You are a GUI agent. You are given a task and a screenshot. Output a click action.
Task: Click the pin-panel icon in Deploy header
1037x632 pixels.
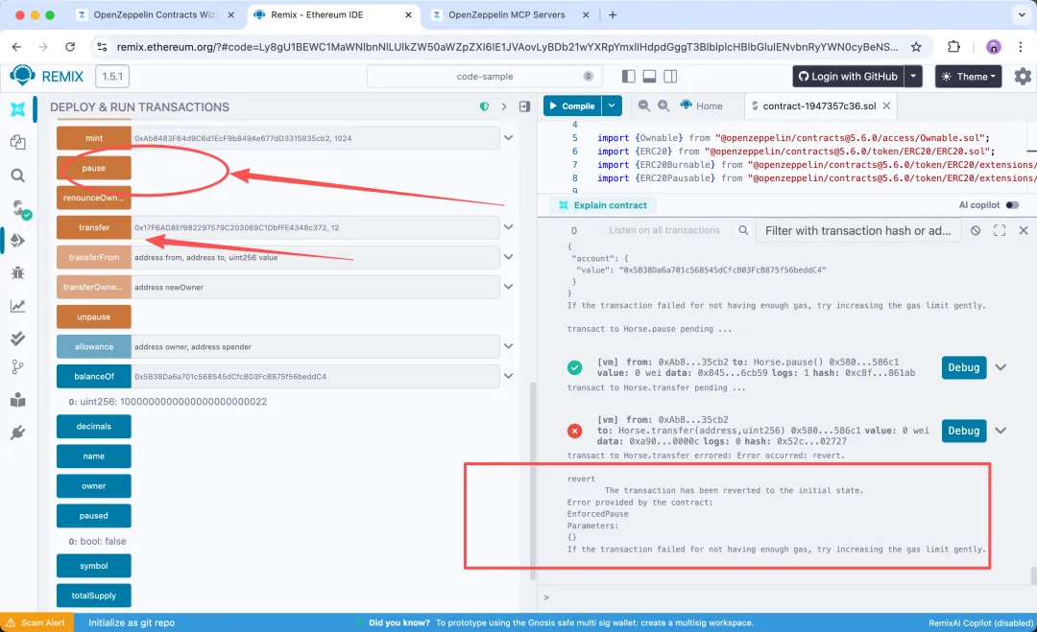pos(524,106)
